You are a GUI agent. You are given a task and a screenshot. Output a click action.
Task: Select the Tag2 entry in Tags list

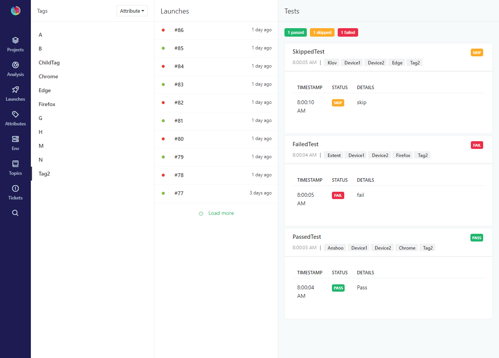[93, 174]
